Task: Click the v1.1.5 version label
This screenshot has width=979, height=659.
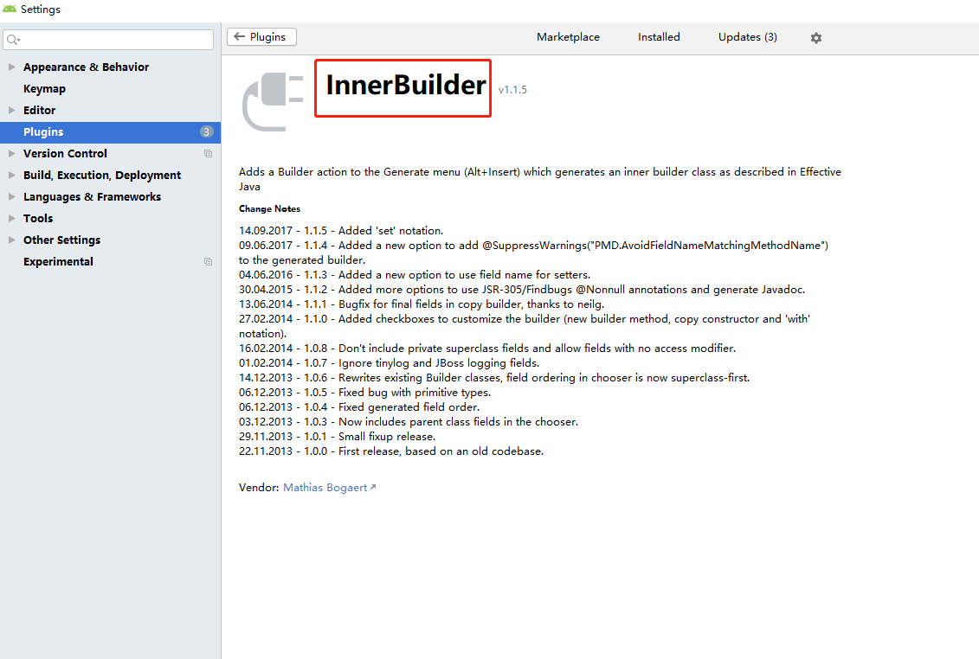Action: click(x=512, y=90)
